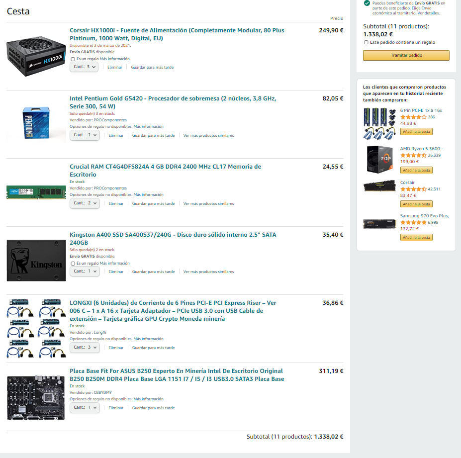Screen dimensions: 461x458
Task: Open star rating of Samsung 970 Evo Plus
Action: (x=413, y=222)
